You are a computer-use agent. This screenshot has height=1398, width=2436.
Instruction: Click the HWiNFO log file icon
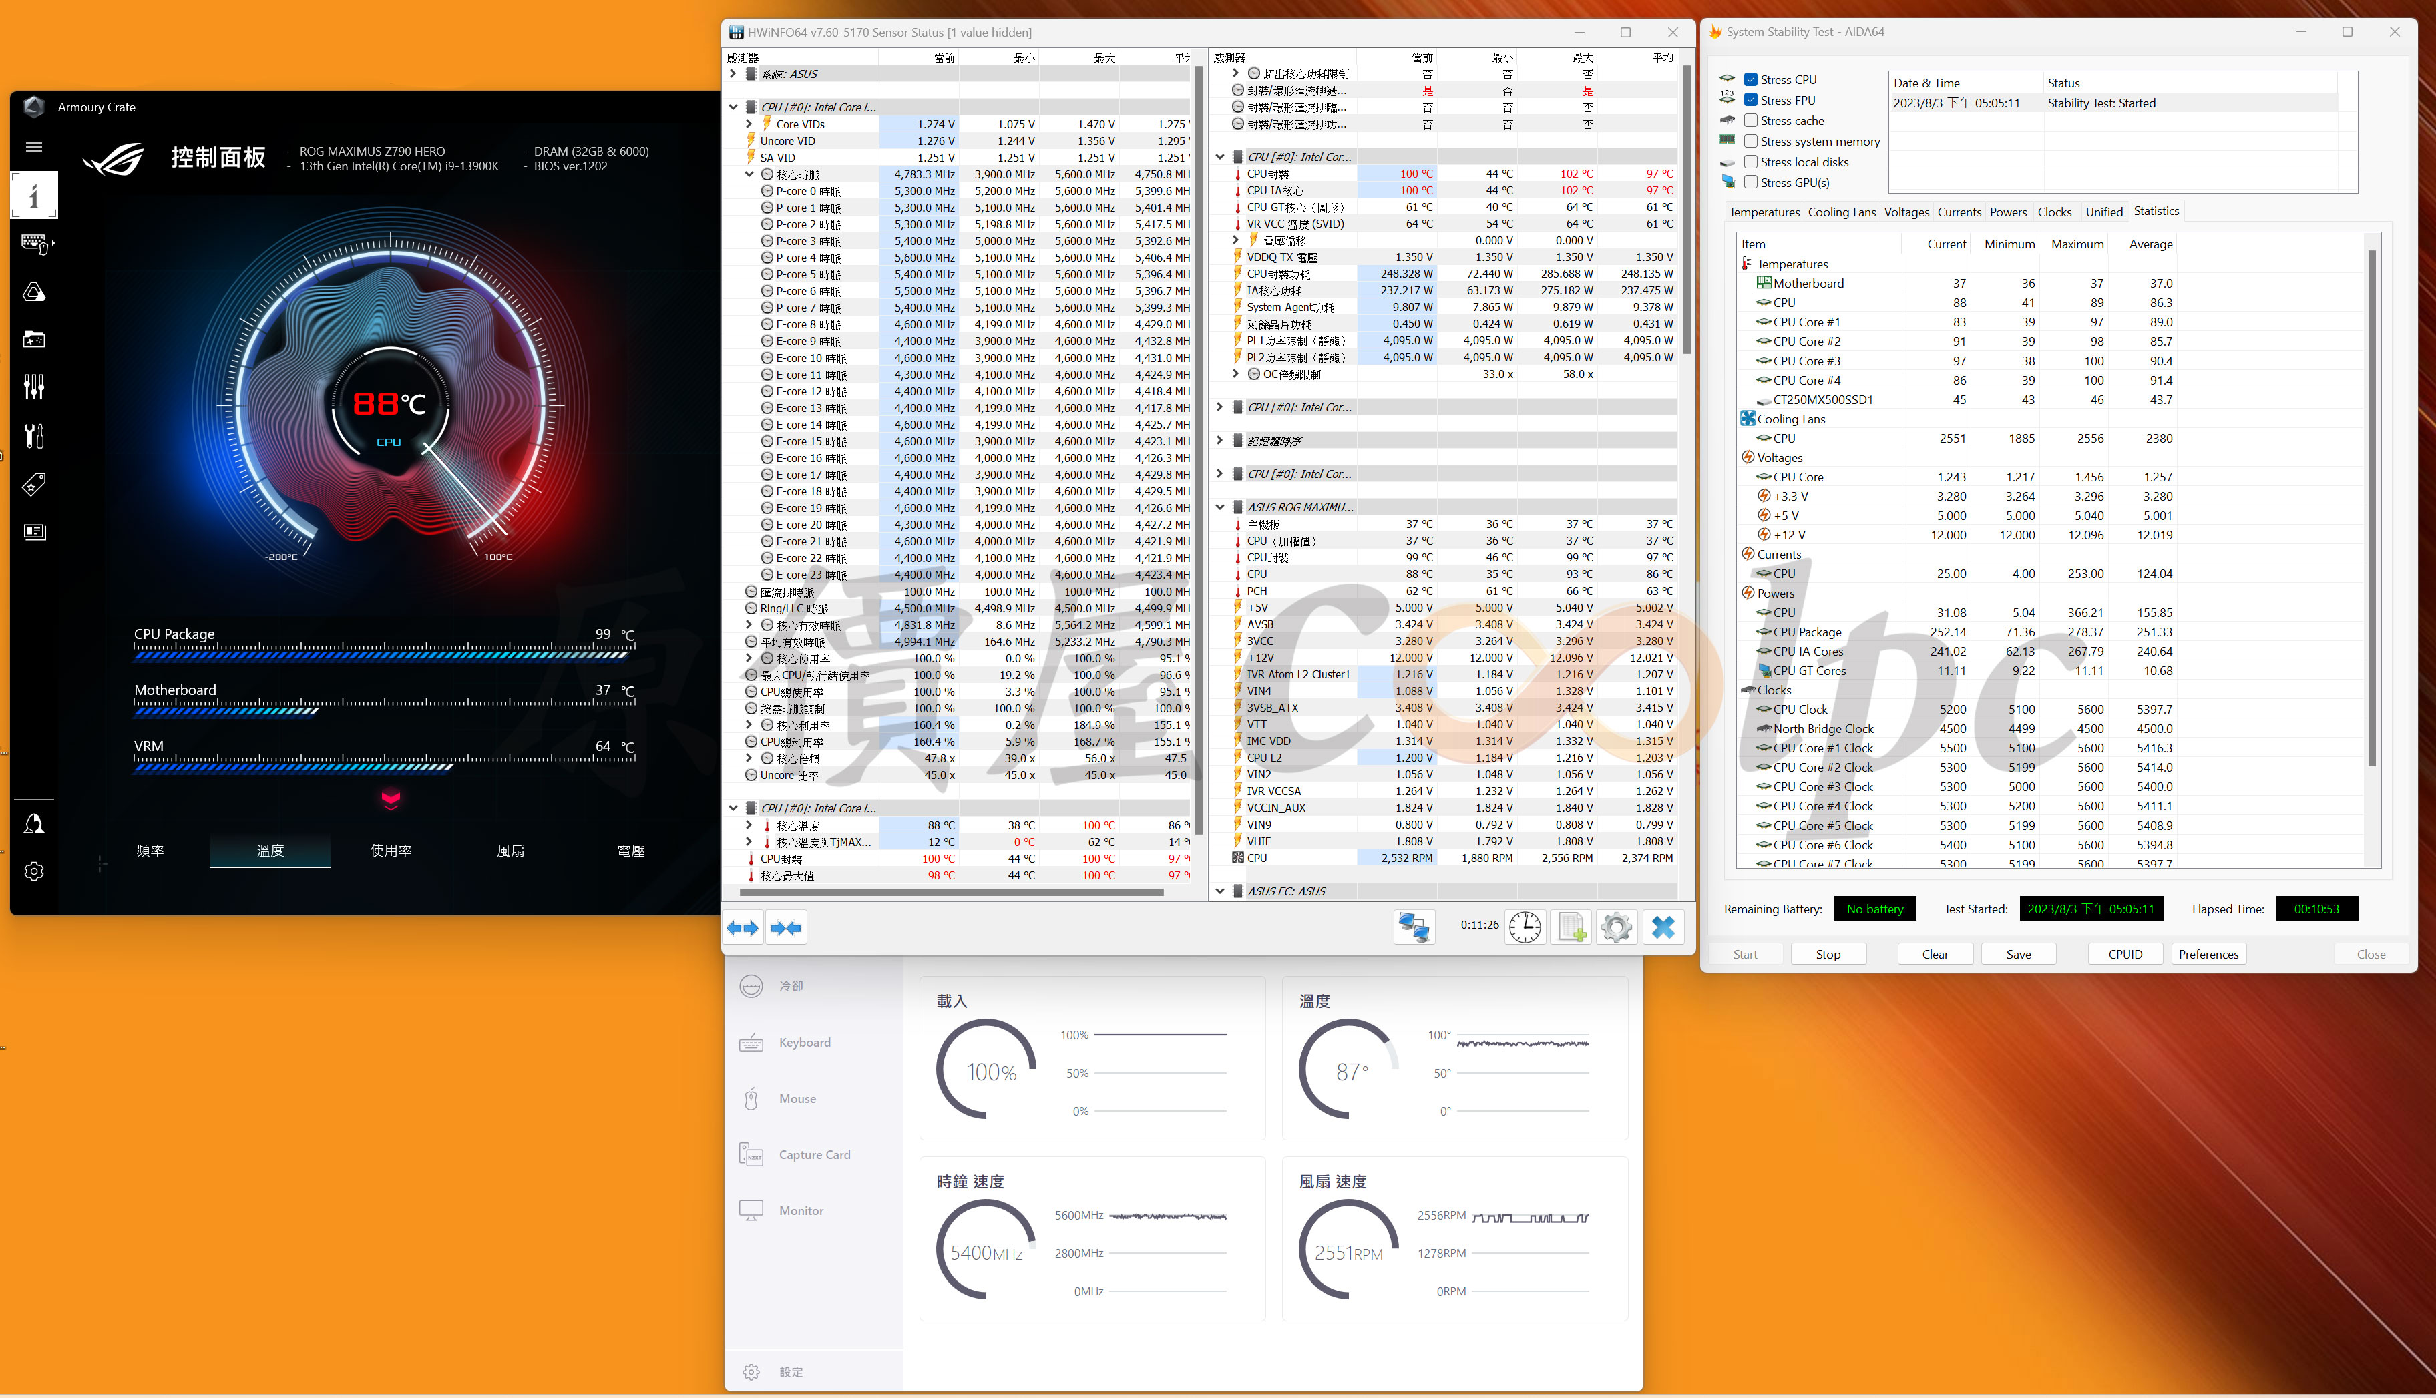click(x=1571, y=927)
